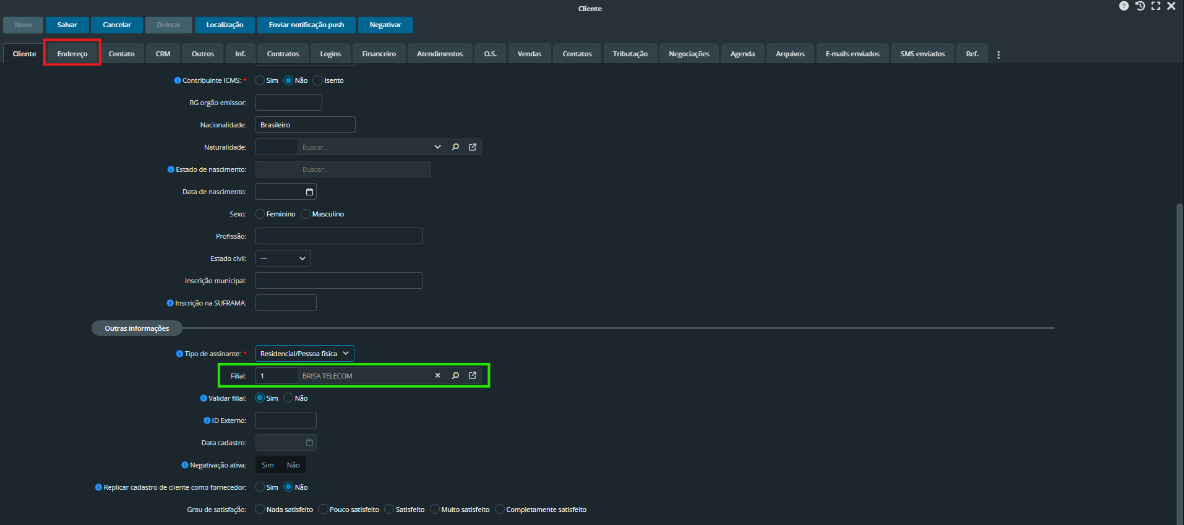
Task: Open calendar picker for Data de nascimento
Action: tap(309, 192)
